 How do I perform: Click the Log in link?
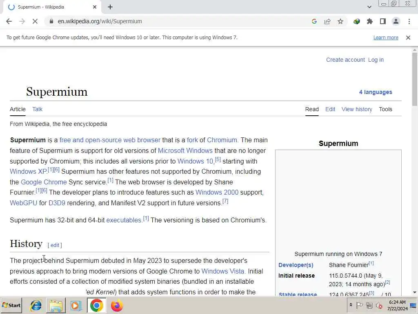376,60
